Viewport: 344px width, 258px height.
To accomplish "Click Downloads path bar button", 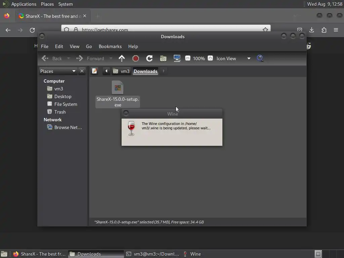I will [x=145, y=71].
